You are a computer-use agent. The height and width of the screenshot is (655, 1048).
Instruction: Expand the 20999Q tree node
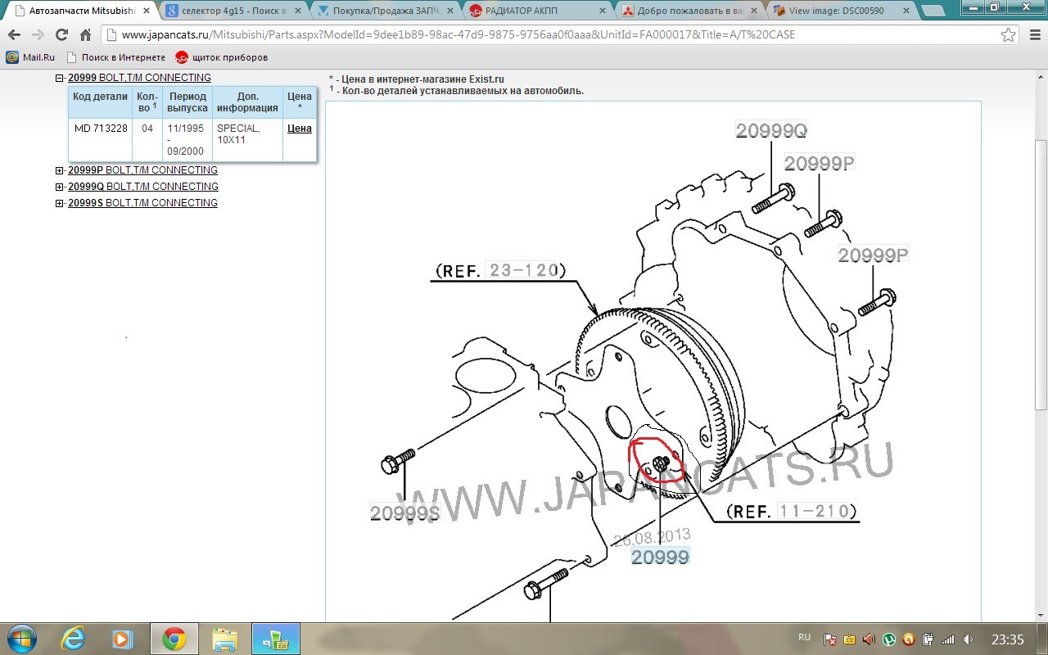(59, 187)
